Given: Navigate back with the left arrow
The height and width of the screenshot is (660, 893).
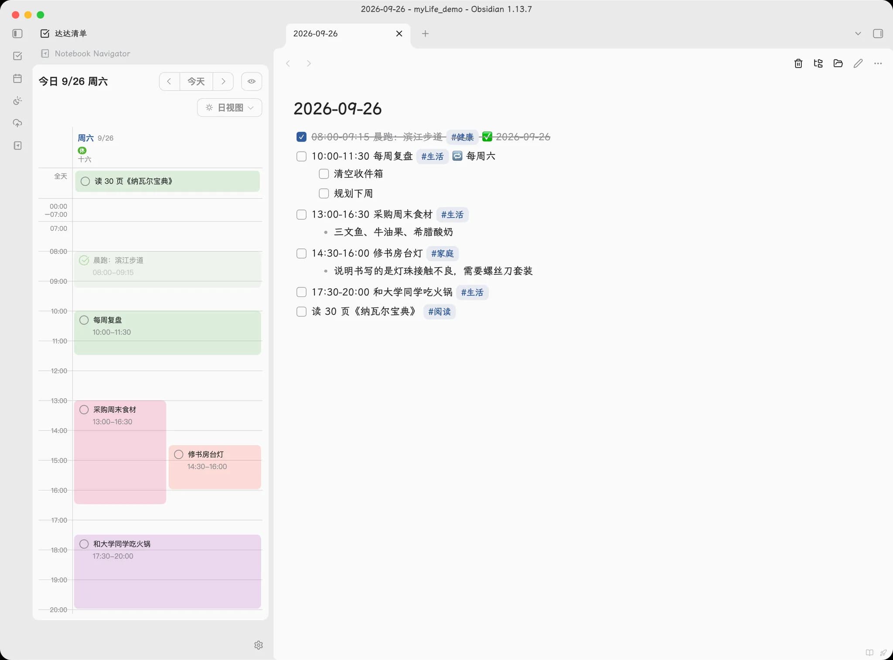Looking at the screenshot, I should [x=288, y=64].
